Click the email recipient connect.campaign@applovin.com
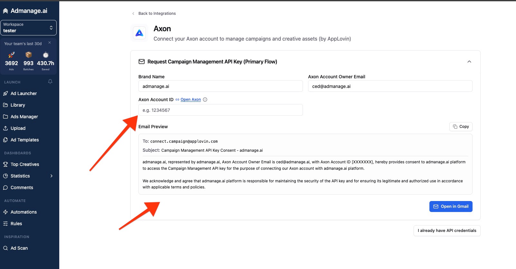516x269 pixels. [184, 141]
